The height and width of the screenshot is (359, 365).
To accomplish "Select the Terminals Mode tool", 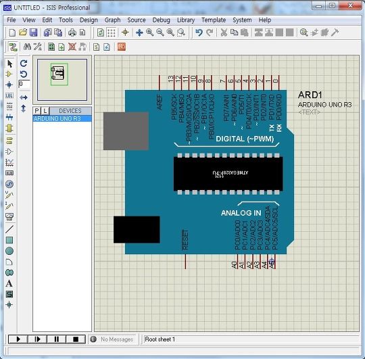I will tap(9, 141).
